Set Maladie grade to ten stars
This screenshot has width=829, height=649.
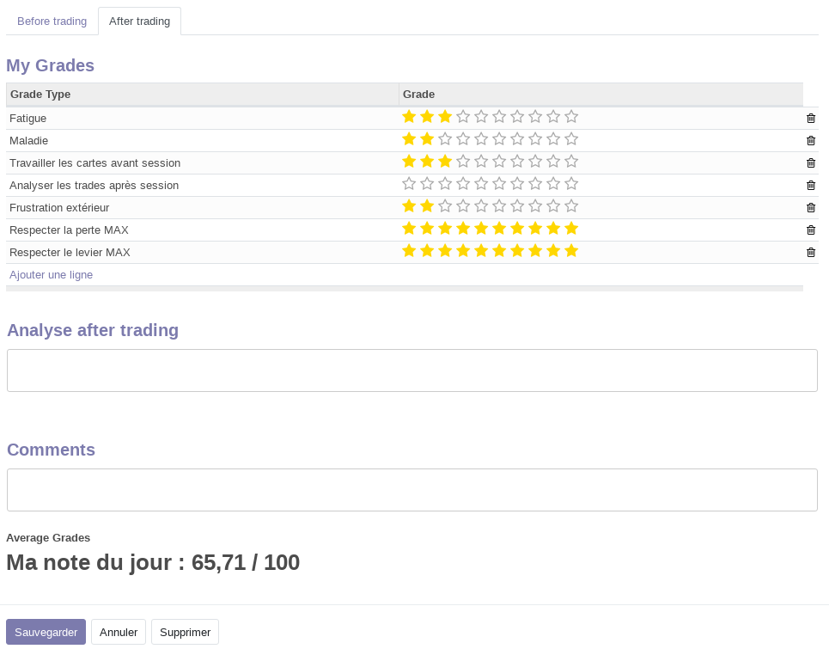click(571, 139)
